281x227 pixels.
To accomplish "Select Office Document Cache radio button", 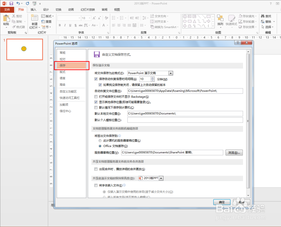I will (x=100, y=146).
